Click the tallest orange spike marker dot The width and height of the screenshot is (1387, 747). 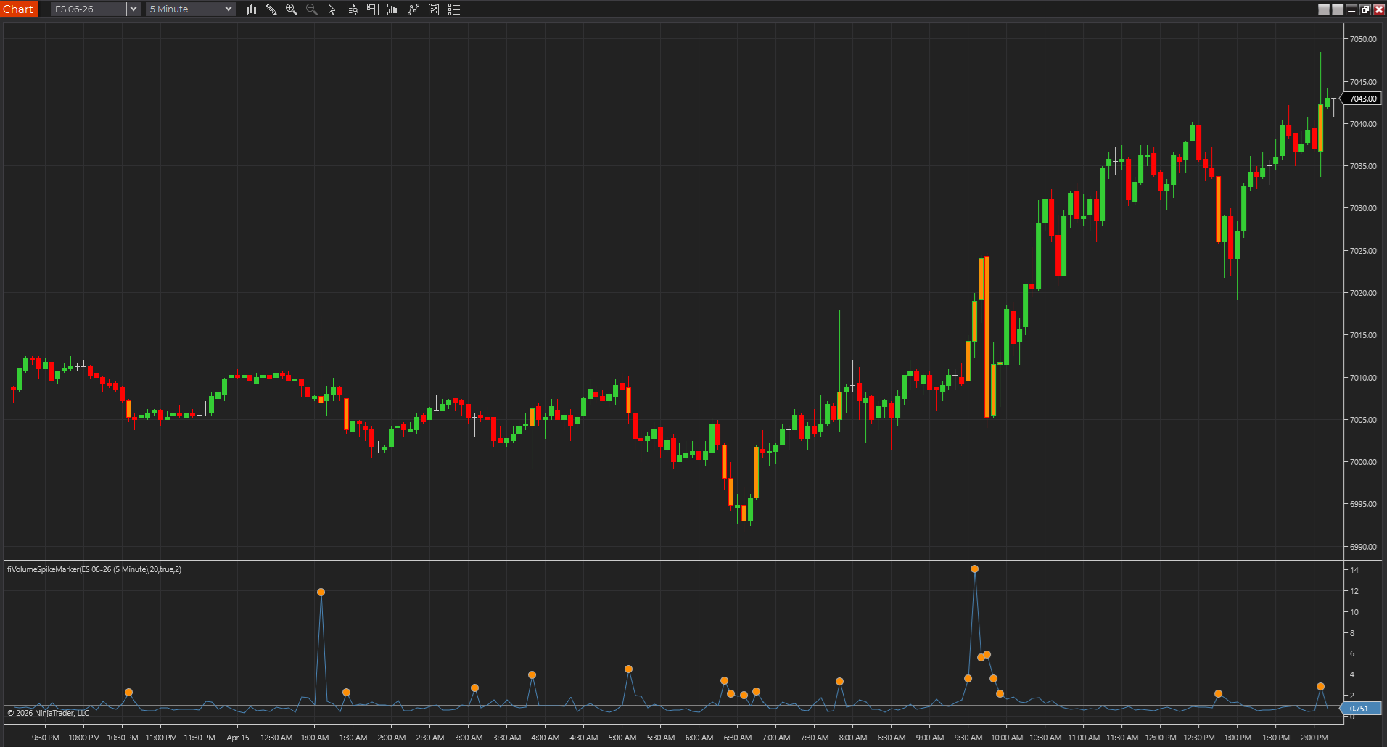(x=975, y=569)
